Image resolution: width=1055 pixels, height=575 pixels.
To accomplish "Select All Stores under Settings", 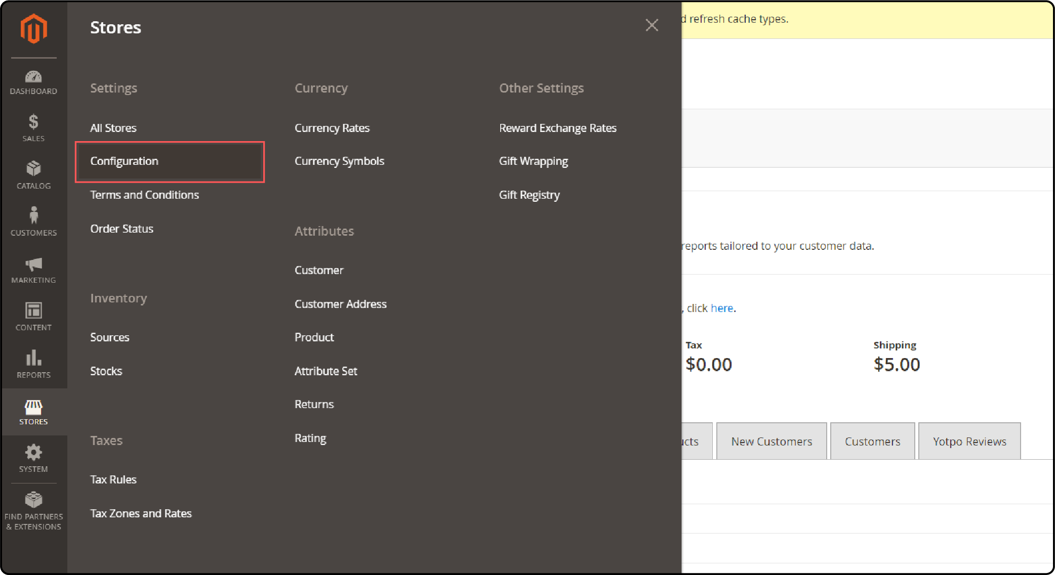I will pyautogui.click(x=113, y=127).
